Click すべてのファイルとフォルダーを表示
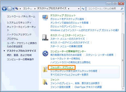Screen dimensions: 126x92 [x=69, y=75]
